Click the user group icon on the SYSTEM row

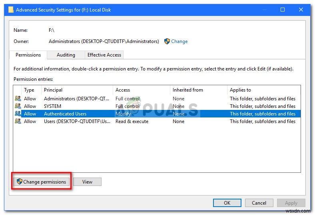tap(18, 106)
